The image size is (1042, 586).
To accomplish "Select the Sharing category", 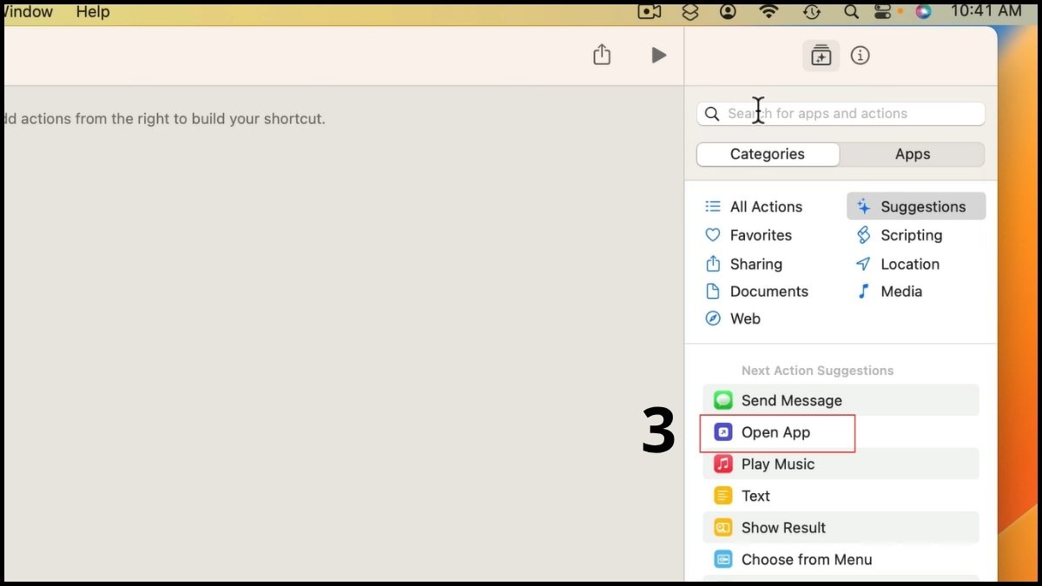I will click(744, 264).
